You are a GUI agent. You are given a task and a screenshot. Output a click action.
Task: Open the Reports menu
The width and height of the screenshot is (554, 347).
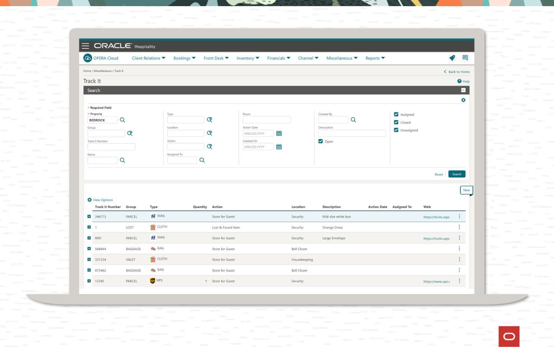(x=375, y=58)
